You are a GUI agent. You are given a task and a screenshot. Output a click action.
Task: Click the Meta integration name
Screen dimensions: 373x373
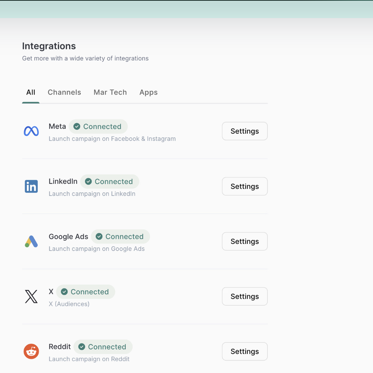point(57,127)
